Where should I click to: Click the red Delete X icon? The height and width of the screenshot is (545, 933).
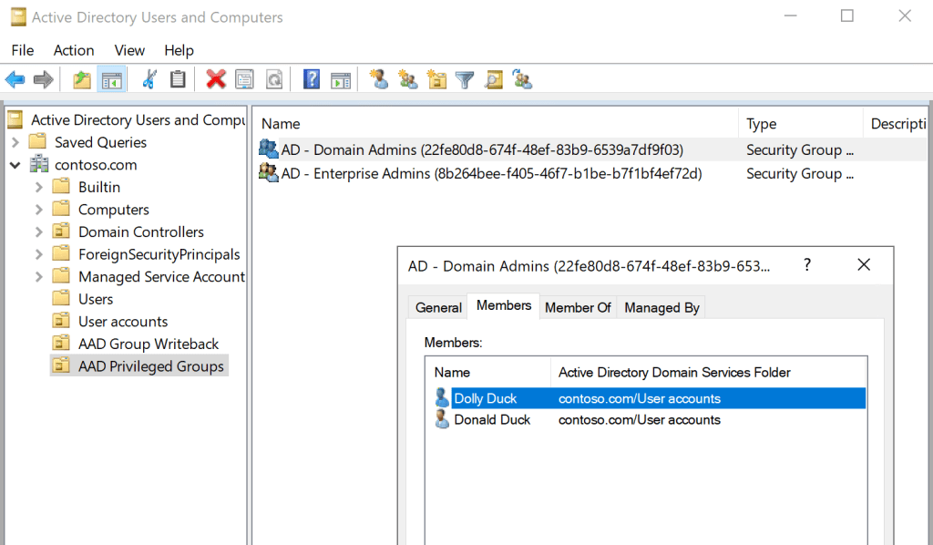tap(216, 80)
